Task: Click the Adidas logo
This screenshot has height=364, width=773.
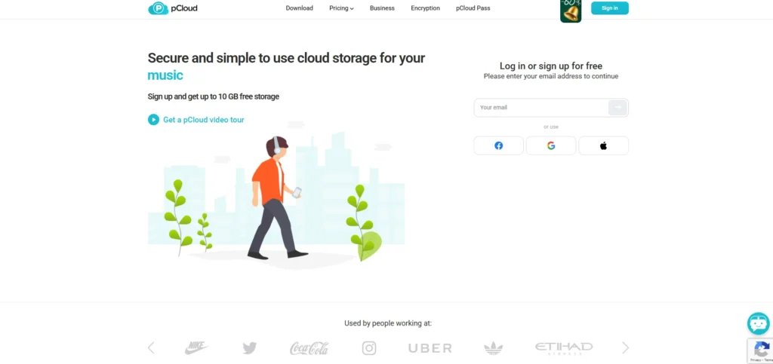Action: tap(494, 348)
